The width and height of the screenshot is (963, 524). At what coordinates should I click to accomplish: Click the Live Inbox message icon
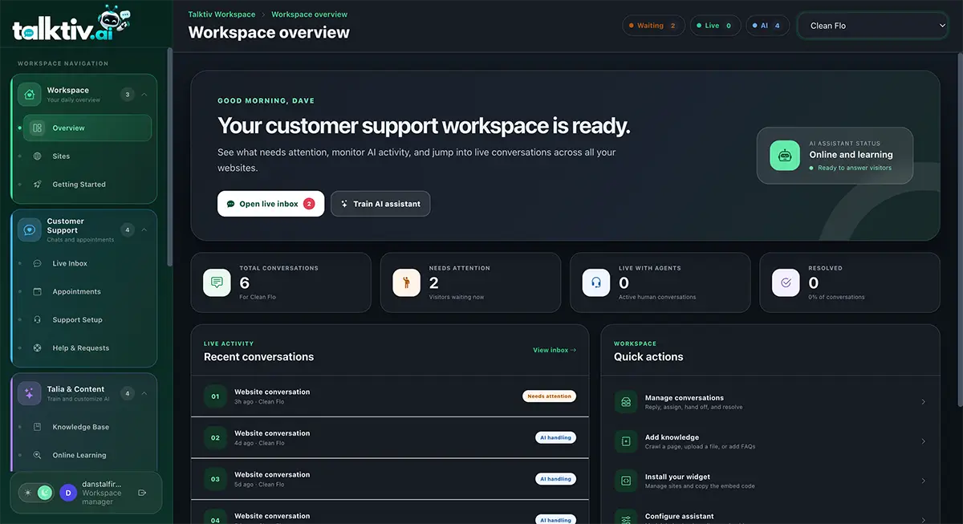[x=38, y=263]
